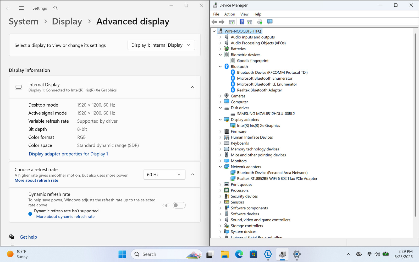The width and height of the screenshot is (419, 262).
Task: Open More about refresh rate link
Action: [x=36, y=180]
